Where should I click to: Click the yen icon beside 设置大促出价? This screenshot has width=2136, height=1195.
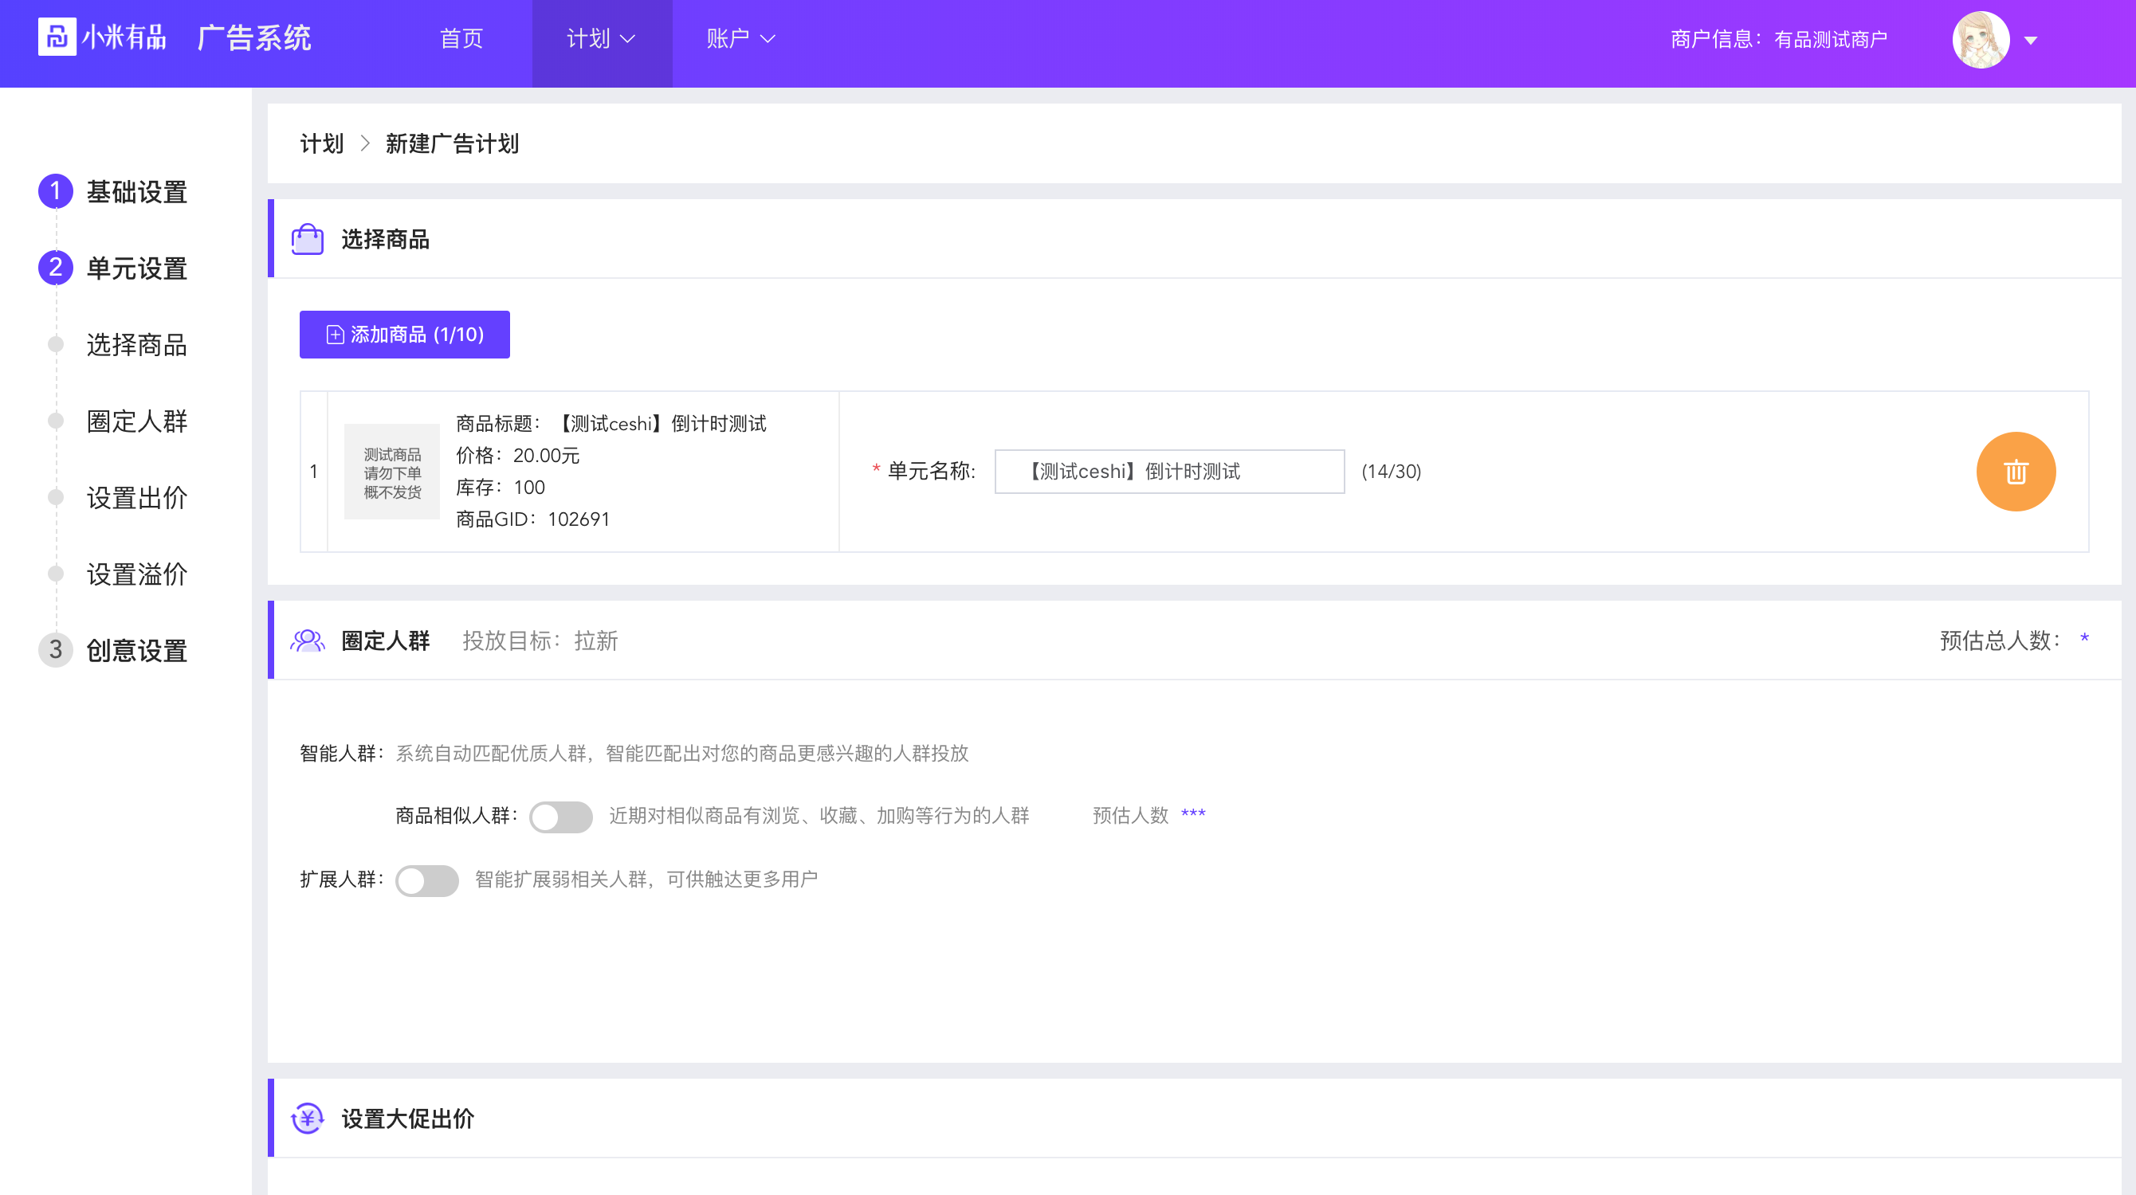click(308, 1119)
